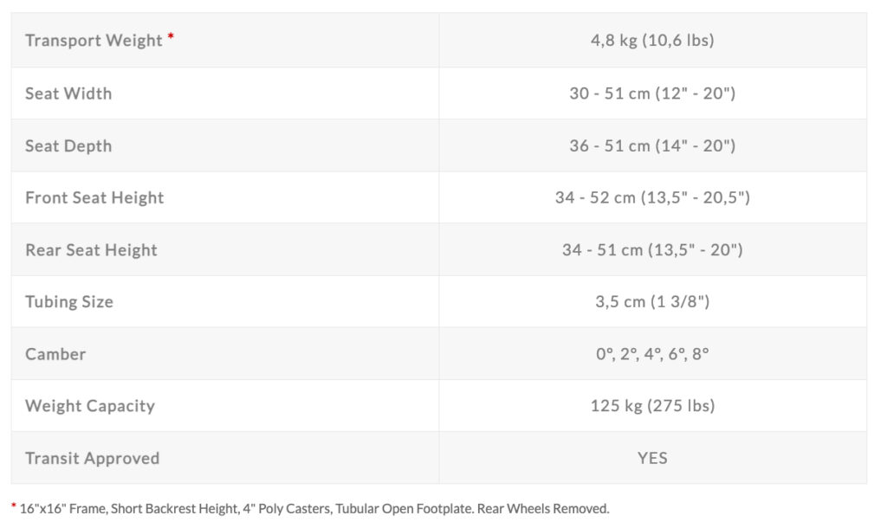Screen dimensions: 887x522
Task: Select the 4,8 kg (10,6 lbs) value
Action: (x=652, y=41)
